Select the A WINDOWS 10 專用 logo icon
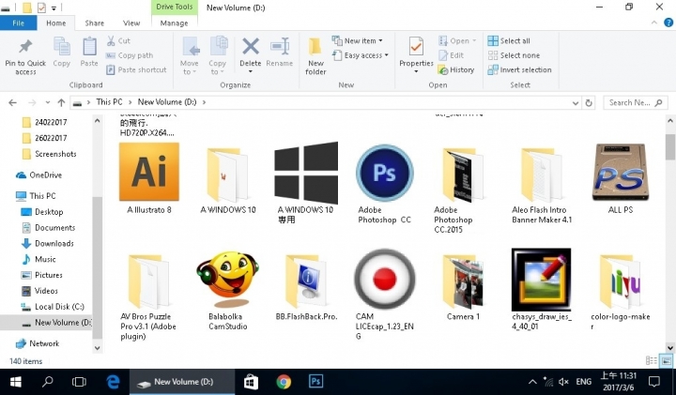The image size is (676, 395). (x=306, y=173)
